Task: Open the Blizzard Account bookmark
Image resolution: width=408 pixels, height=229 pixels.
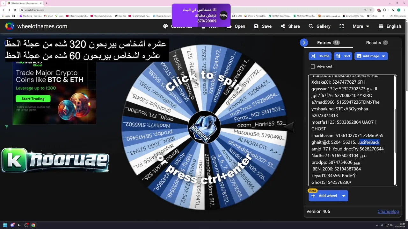Action: (x=162, y=16)
